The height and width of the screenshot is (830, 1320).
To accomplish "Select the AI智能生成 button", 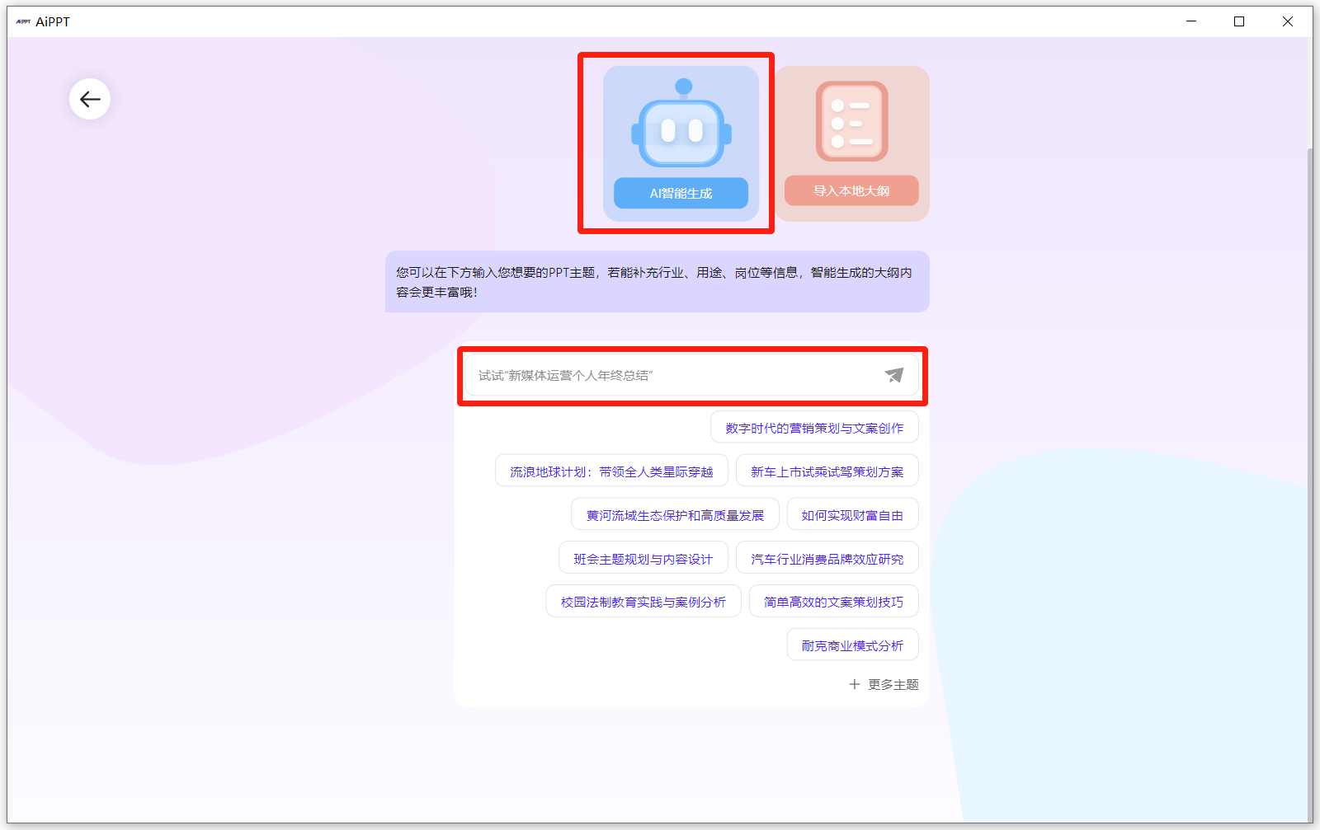I will point(681,193).
